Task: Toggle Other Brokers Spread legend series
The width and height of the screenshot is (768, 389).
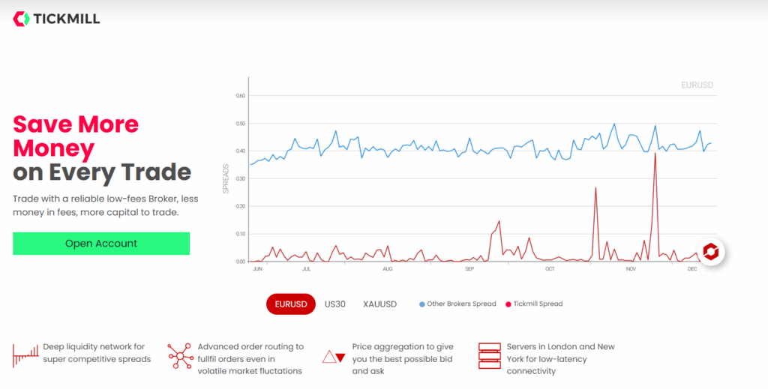Action: pos(457,304)
